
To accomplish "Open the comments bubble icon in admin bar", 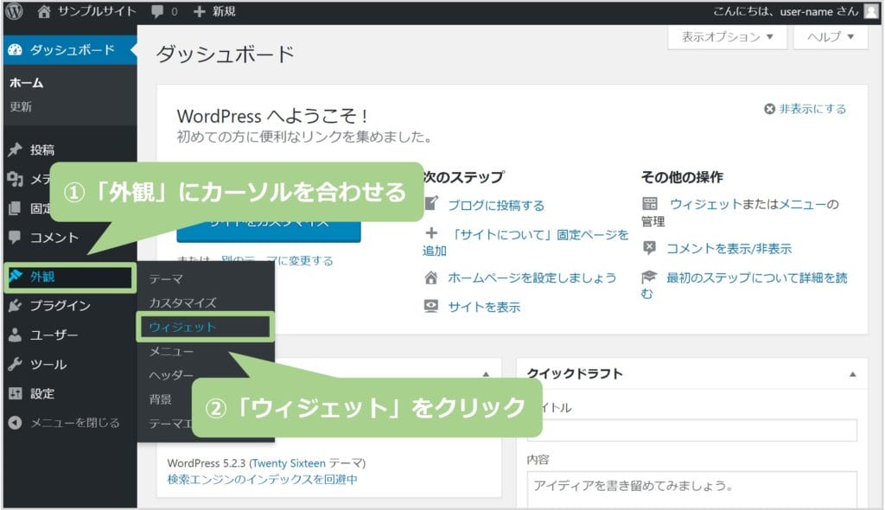I will [157, 11].
